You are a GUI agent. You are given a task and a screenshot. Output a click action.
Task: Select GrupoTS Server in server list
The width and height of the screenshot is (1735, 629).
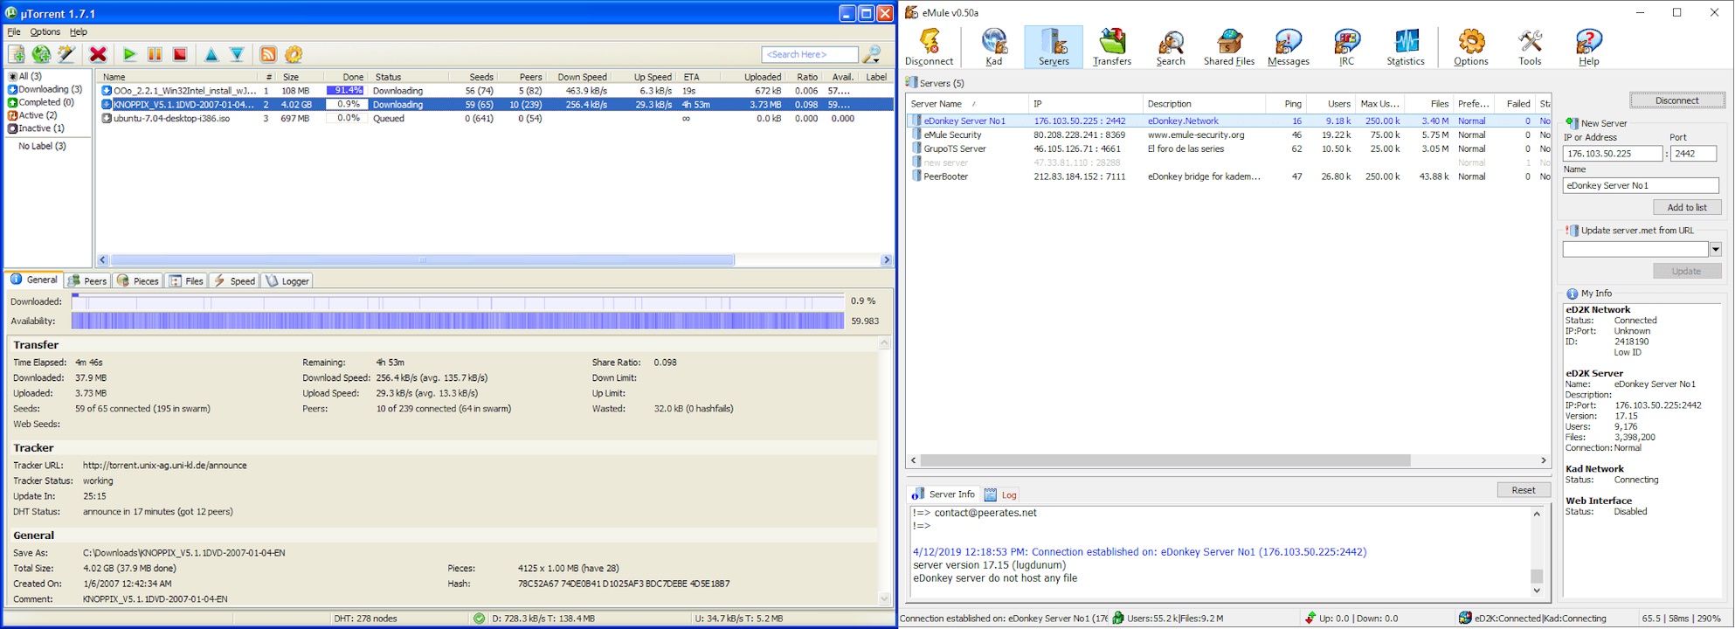(1228, 149)
